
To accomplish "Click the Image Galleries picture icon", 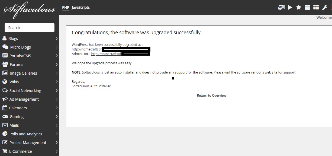I will click(5, 73).
